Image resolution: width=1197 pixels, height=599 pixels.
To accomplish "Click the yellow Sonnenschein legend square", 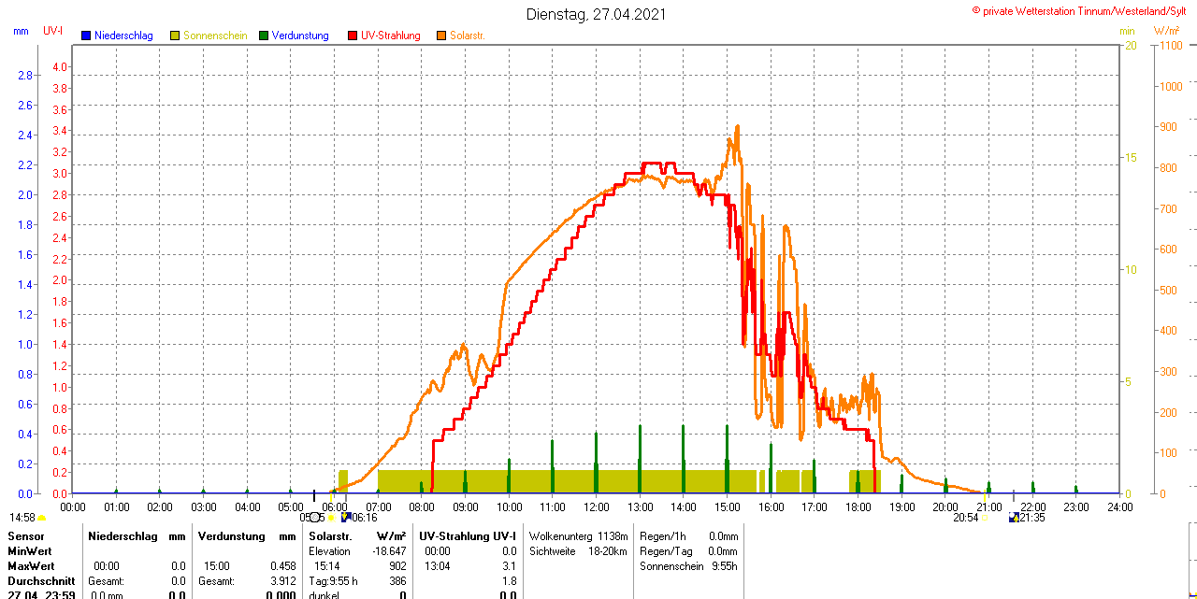I will 175,36.
